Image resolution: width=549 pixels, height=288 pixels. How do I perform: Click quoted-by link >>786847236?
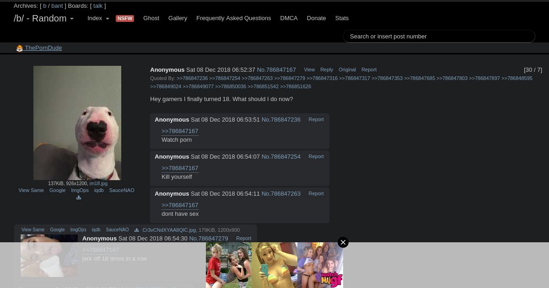point(192,78)
